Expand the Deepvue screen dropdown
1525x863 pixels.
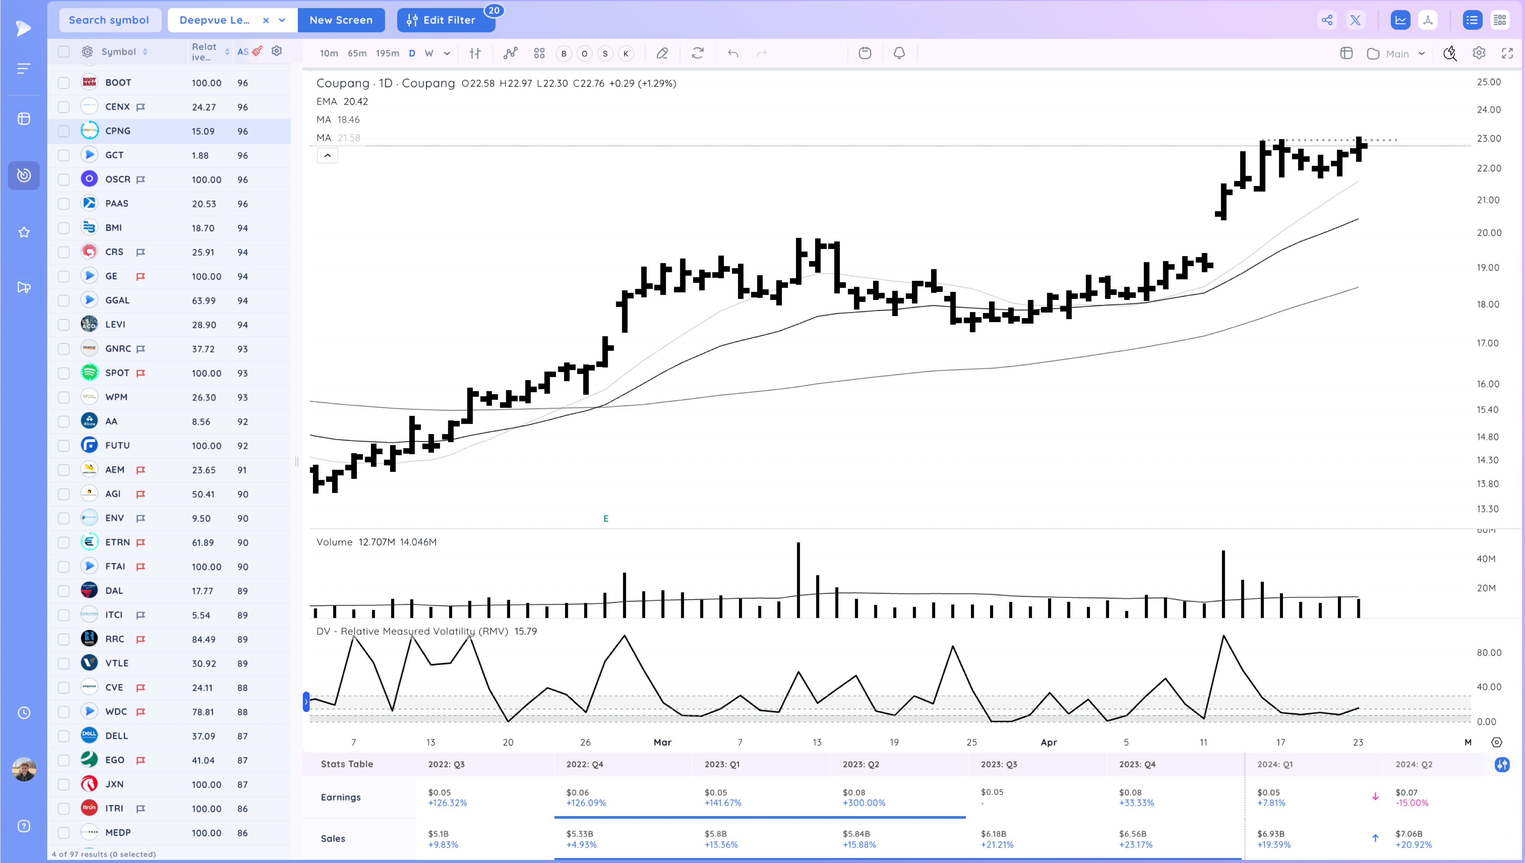pos(282,20)
